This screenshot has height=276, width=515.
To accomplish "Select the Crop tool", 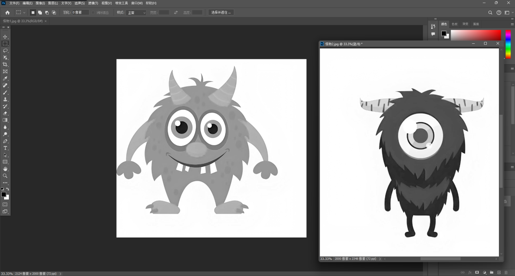I will pyautogui.click(x=5, y=65).
